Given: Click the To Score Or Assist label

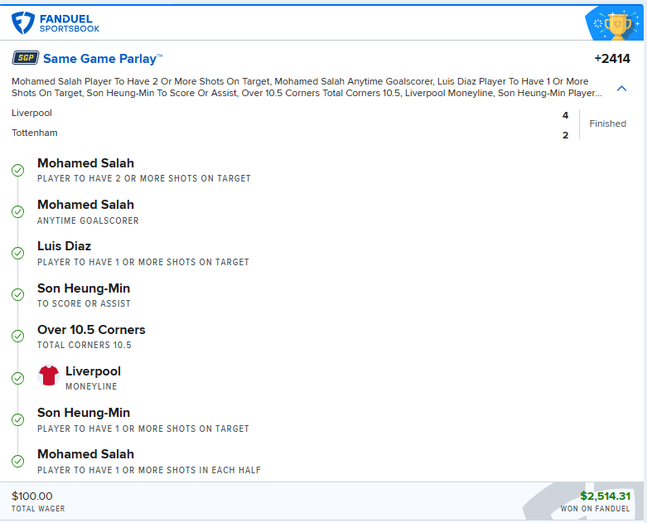Looking at the screenshot, I should click(x=84, y=304).
